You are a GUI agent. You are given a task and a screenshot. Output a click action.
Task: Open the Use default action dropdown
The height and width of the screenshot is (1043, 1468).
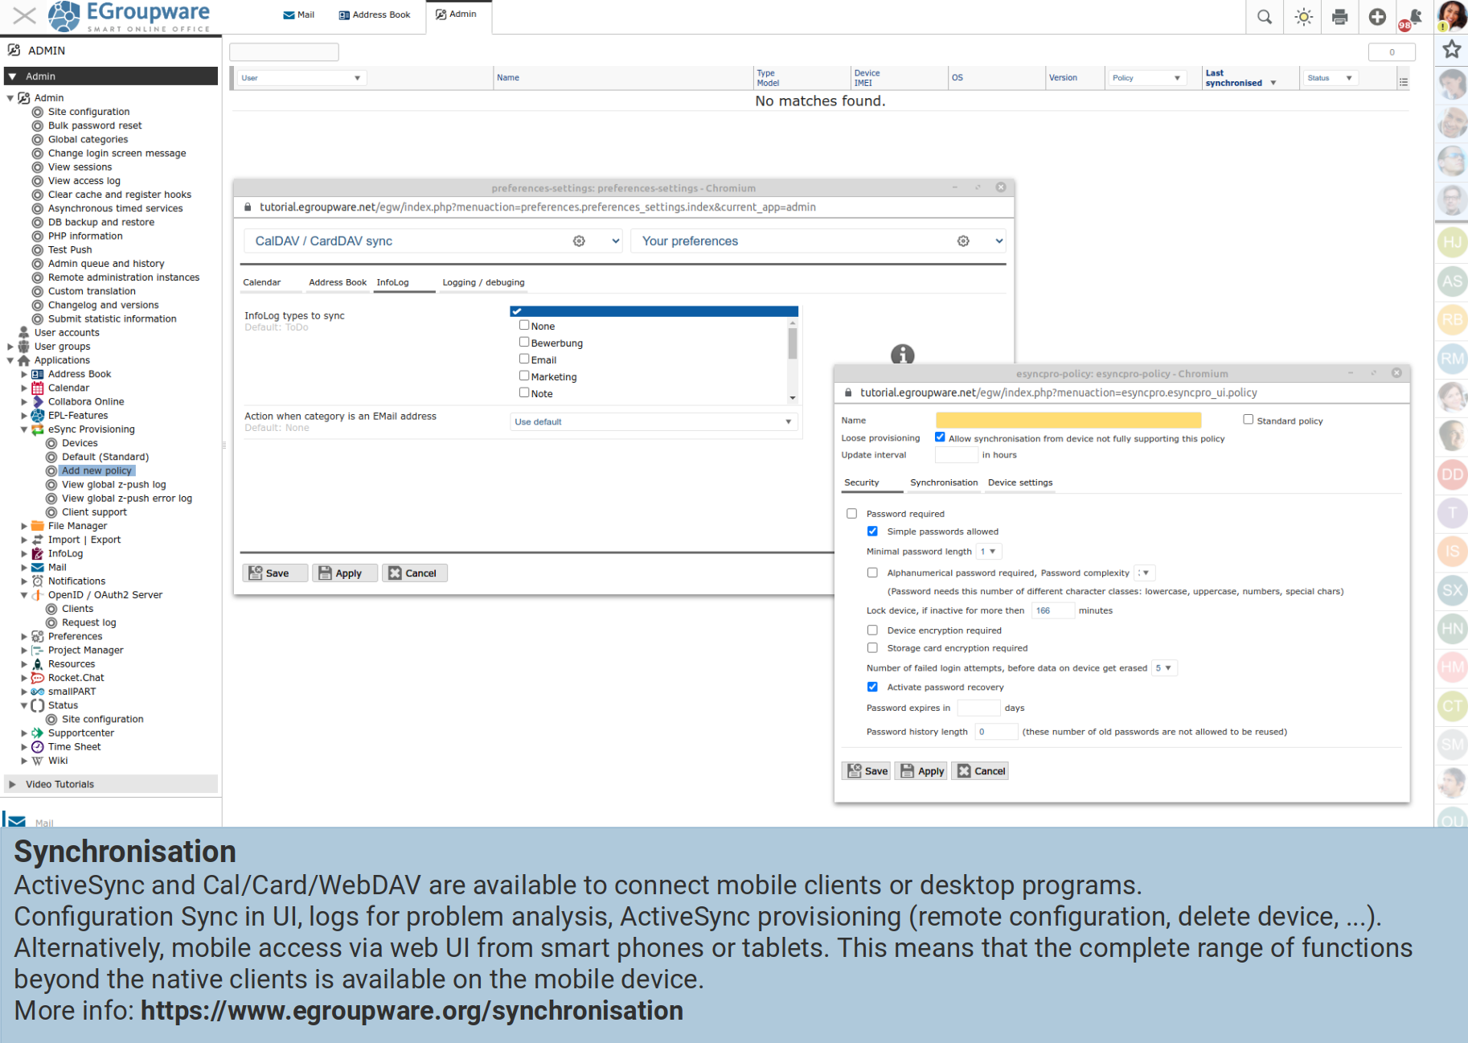coord(653,421)
